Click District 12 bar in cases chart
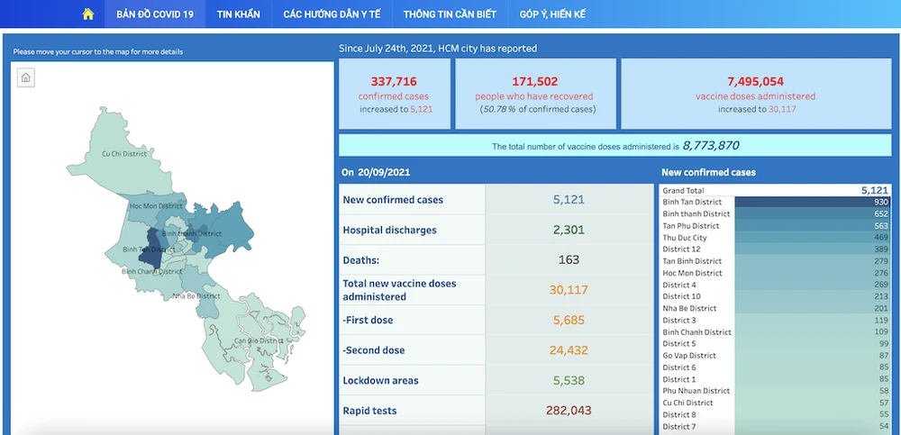The width and height of the screenshot is (901, 435). coord(811,249)
